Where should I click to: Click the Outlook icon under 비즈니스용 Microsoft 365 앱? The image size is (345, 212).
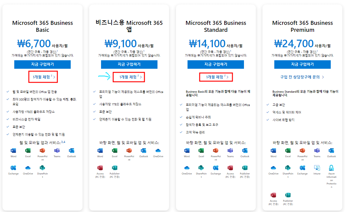coord(144,151)
